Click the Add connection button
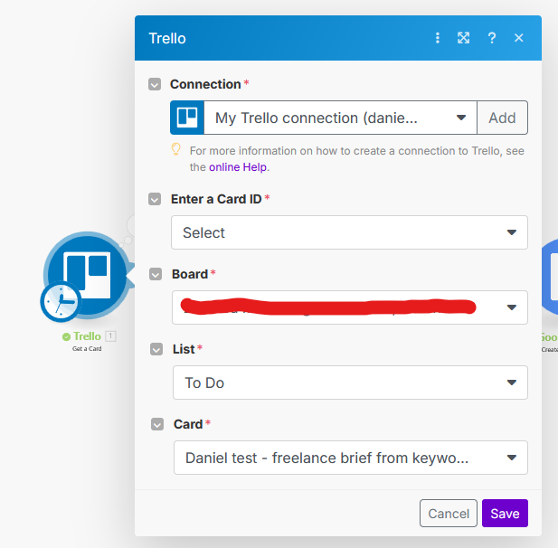Viewport: 558px width, 548px height. coord(502,118)
